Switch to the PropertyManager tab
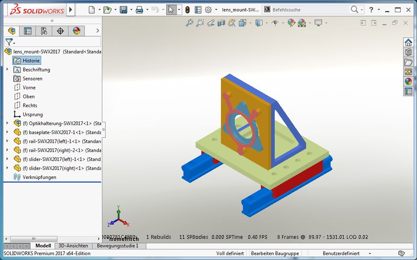 (x=28, y=31)
